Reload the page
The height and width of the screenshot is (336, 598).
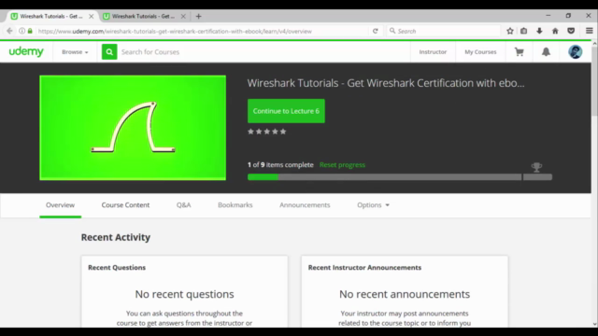pos(376,31)
